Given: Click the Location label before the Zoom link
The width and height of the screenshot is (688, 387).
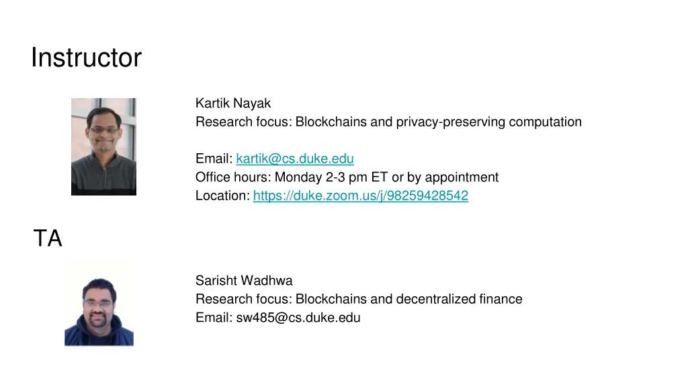Looking at the screenshot, I should coord(223,196).
